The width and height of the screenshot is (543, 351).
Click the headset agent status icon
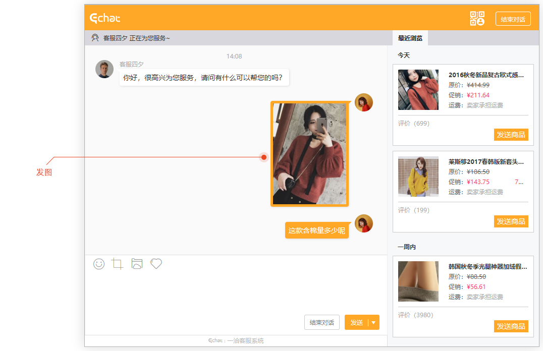click(x=95, y=38)
